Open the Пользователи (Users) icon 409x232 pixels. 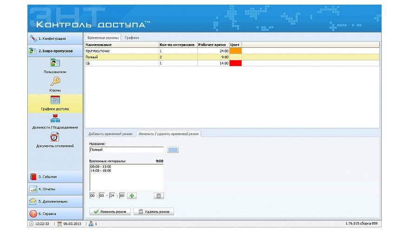tap(55, 63)
